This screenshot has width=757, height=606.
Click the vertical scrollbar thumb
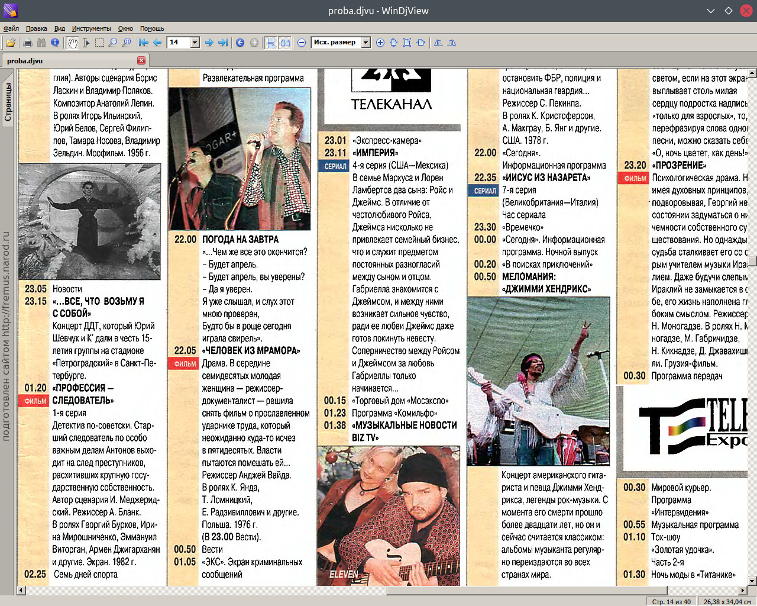coord(752,261)
